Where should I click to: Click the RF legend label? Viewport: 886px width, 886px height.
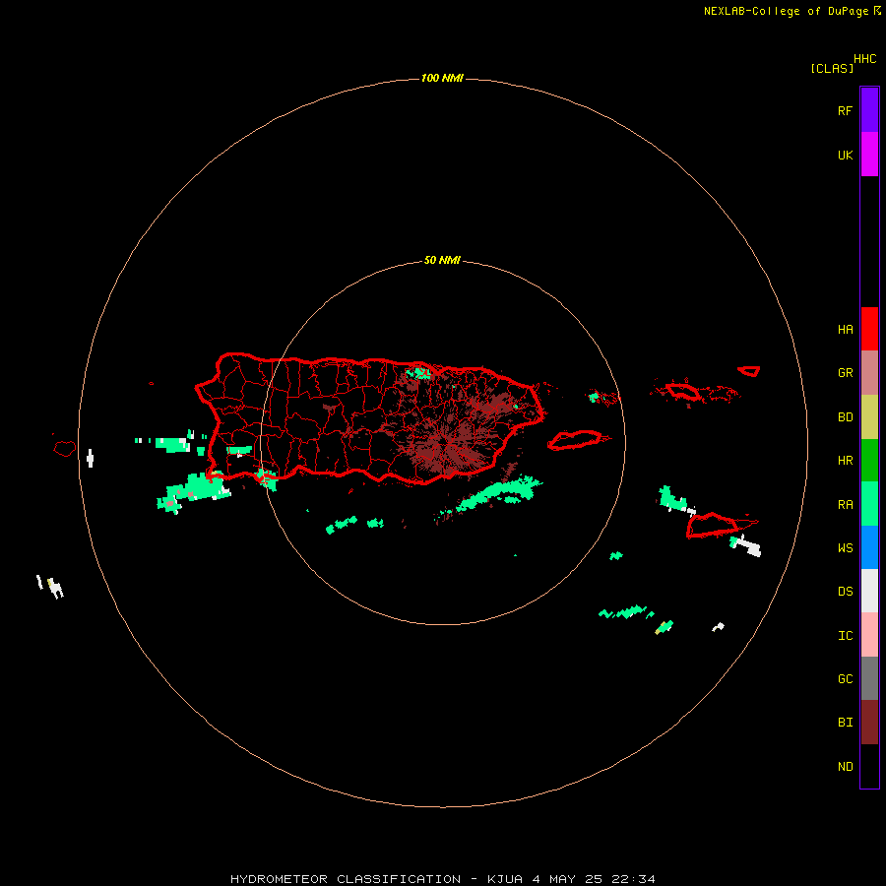(x=845, y=110)
